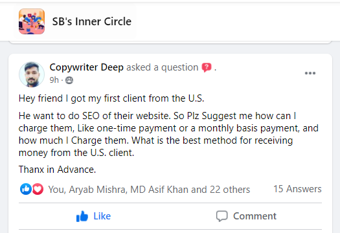Viewport: 340px width, 233px height.
Task: Open the SB's Inner Circle group icon
Action: pyautogui.click(x=32, y=21)
